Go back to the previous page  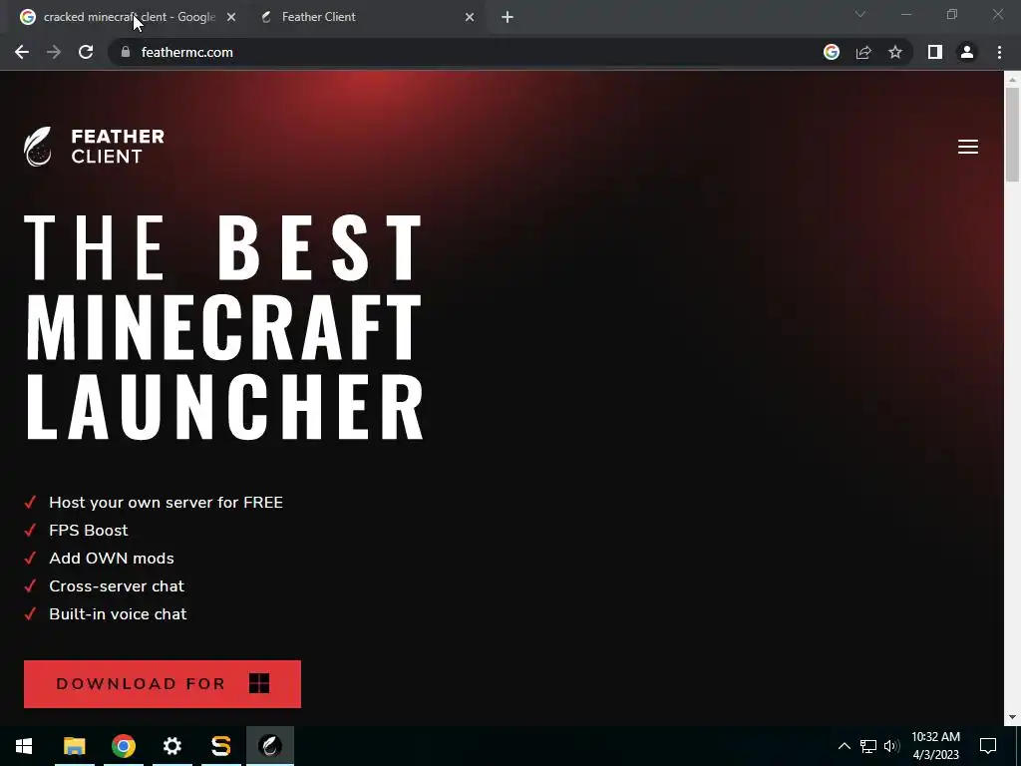pyautogui.click(x=22, y=52)
